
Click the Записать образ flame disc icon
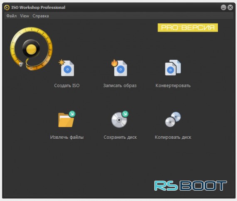click(x=119, y=68)
